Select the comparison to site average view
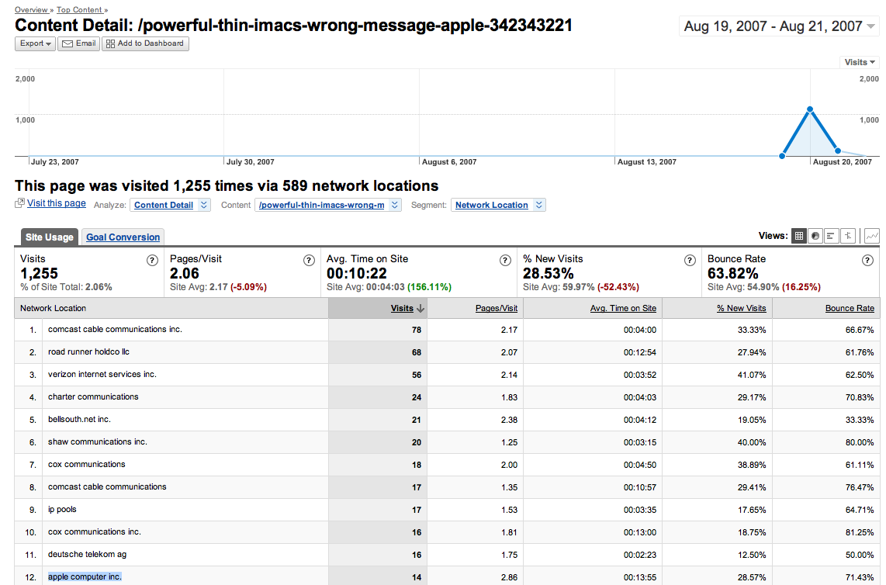The image size is (886, 585). (x=849, y=236)
